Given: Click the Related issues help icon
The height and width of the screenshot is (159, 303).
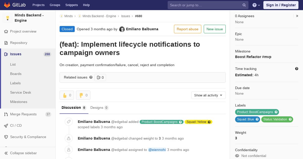Looking at the screenshot, I should point(91,77).
